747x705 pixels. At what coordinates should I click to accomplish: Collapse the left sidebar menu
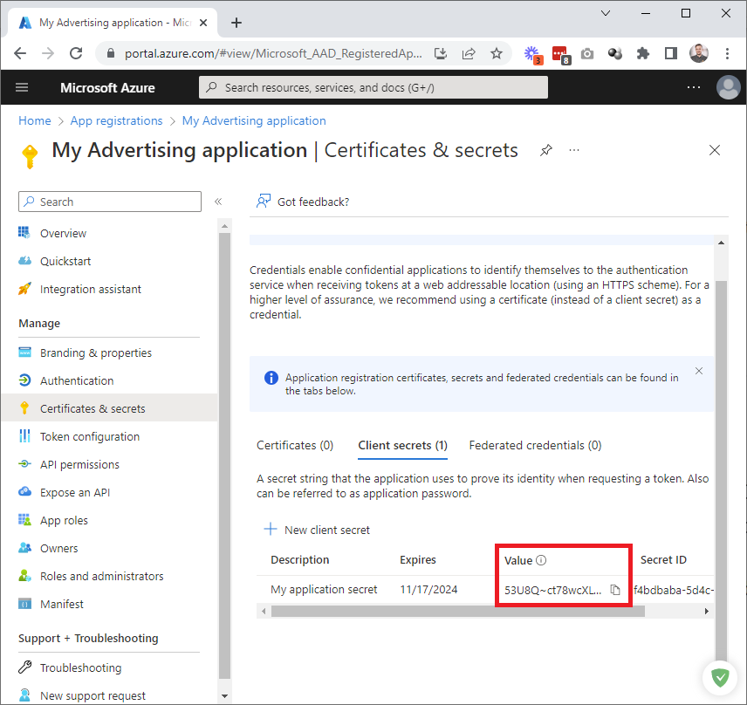218,202
